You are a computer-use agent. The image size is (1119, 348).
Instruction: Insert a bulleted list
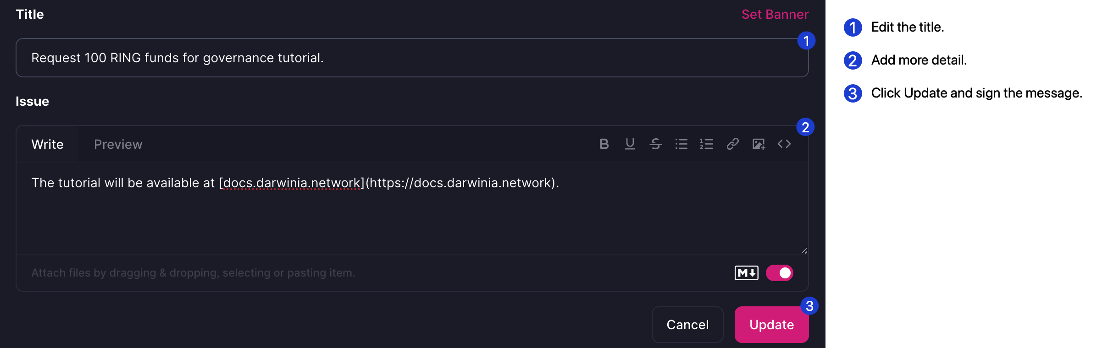coord(681,144)
